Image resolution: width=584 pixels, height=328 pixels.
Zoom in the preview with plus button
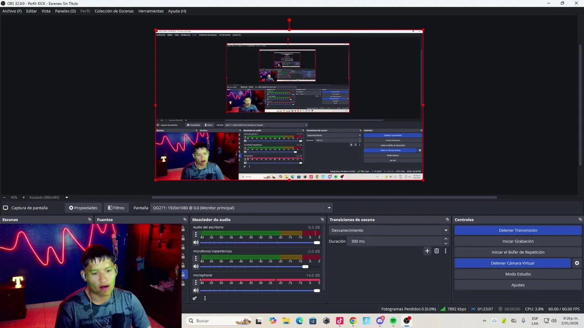(x=24, y=197)
